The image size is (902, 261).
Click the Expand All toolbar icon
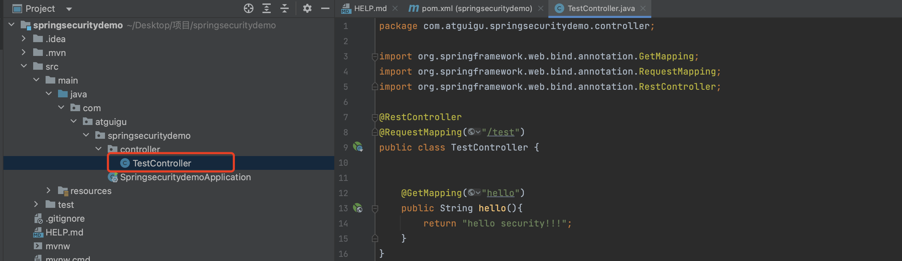267,8
